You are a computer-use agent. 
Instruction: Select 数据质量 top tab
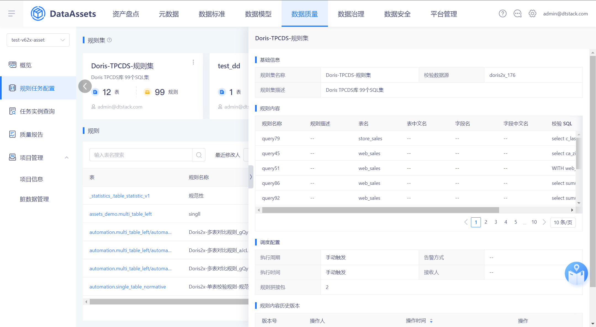tap(304, 14)
